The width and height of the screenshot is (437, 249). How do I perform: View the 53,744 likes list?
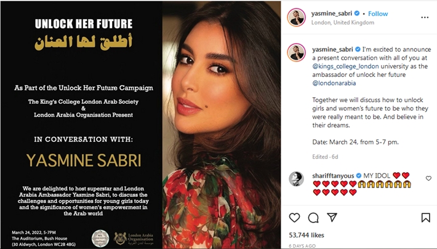(307, 235)
